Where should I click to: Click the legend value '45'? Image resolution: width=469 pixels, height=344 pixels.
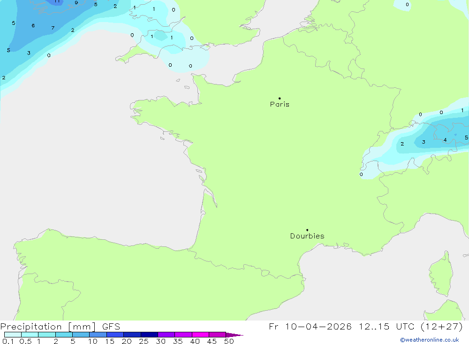click(x=212, y=341)
